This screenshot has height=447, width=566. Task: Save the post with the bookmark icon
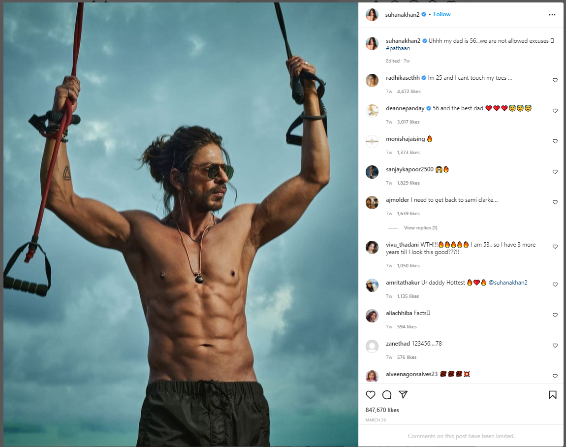tap(552, 395)
